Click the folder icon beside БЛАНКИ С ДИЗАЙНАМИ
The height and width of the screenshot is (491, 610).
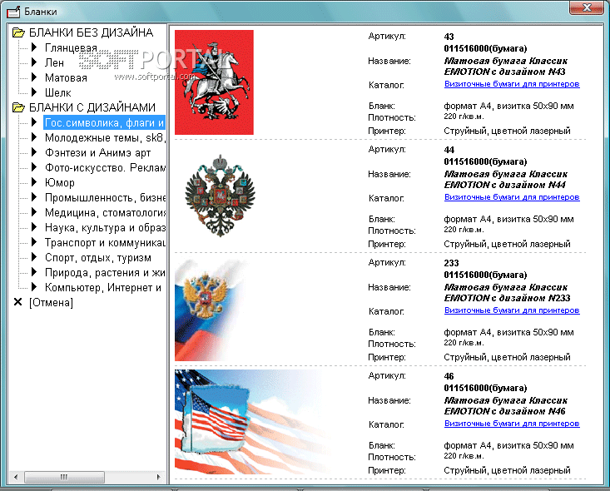tap(18, 107)
